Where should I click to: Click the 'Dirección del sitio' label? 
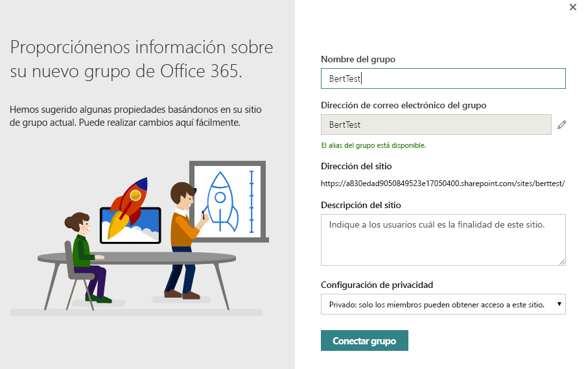(356, 166)
